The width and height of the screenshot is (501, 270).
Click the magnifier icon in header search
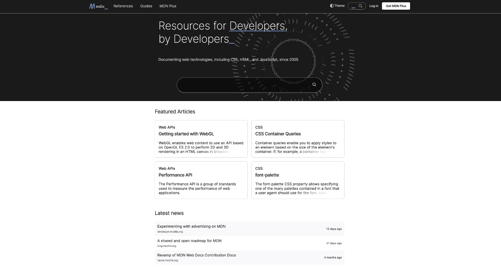pyautogui.click(x=361, y=6)
